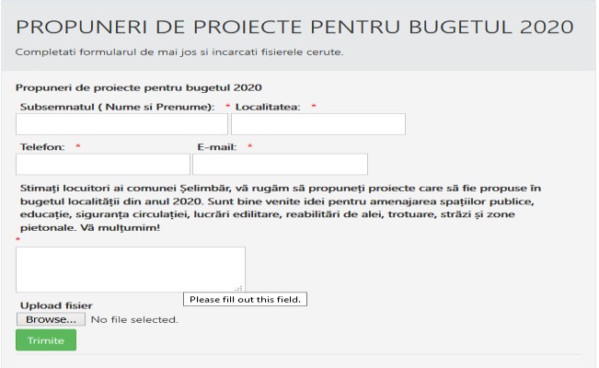599x368 pixels.
Task: Click the bold 'Propuneri de proiecte pentru bugetul 2020' title
Action: tap(139, 88)
